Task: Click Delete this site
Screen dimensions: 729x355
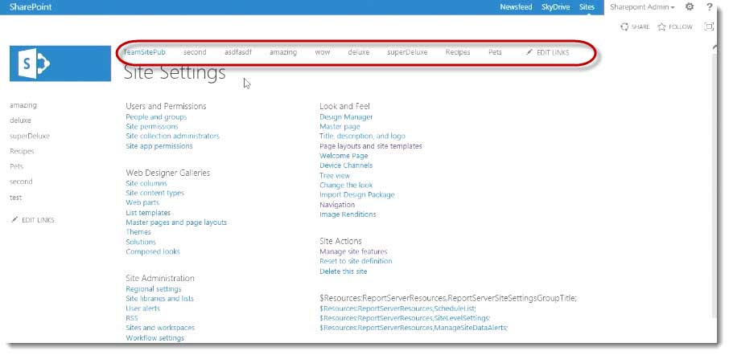Action: coord(343,271)
